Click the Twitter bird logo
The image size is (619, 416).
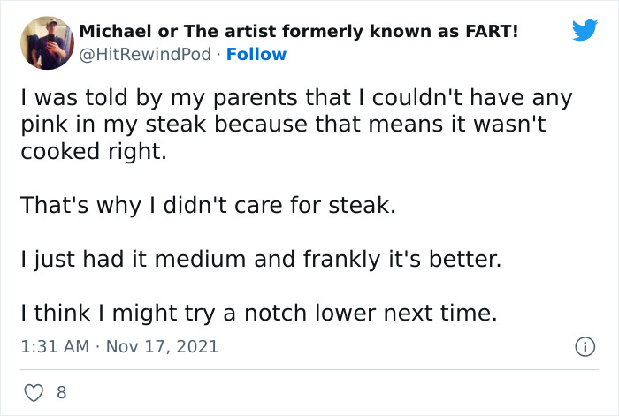tap(585, 30)
